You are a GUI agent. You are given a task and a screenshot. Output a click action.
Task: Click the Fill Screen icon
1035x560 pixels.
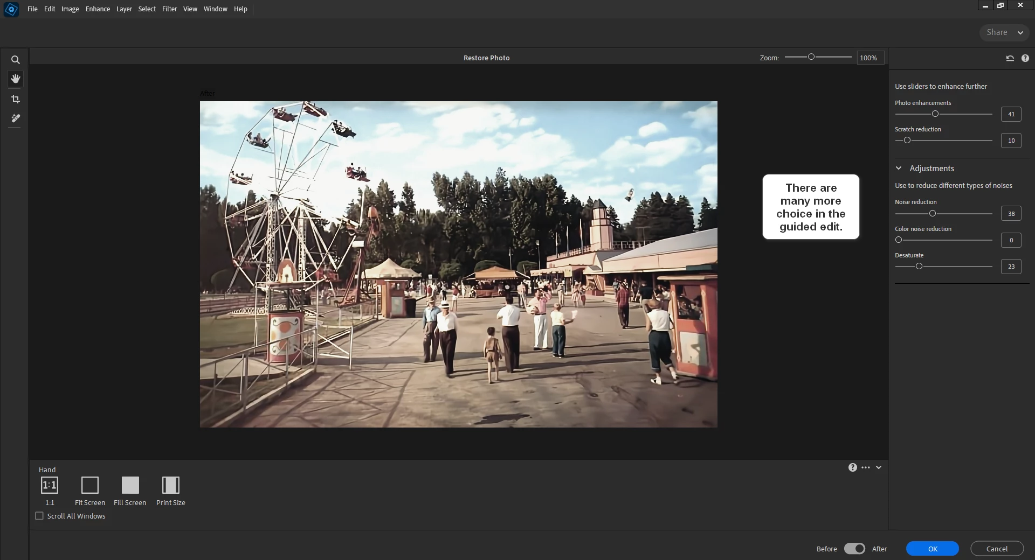click(x=130, y=485)
